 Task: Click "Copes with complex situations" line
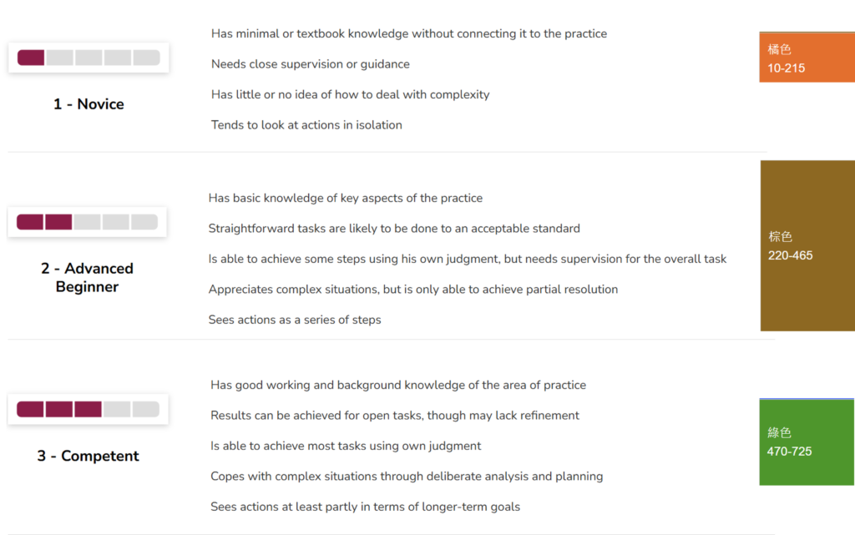pos(407,477)
